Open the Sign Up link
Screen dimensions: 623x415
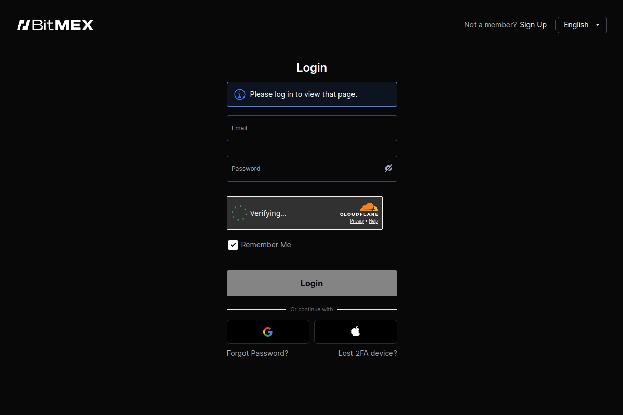pyautogui.click(x=533, y=25)
